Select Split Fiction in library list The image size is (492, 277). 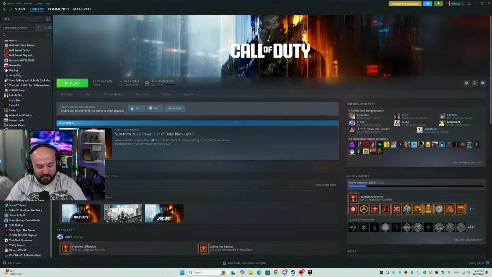coord(16,225)
